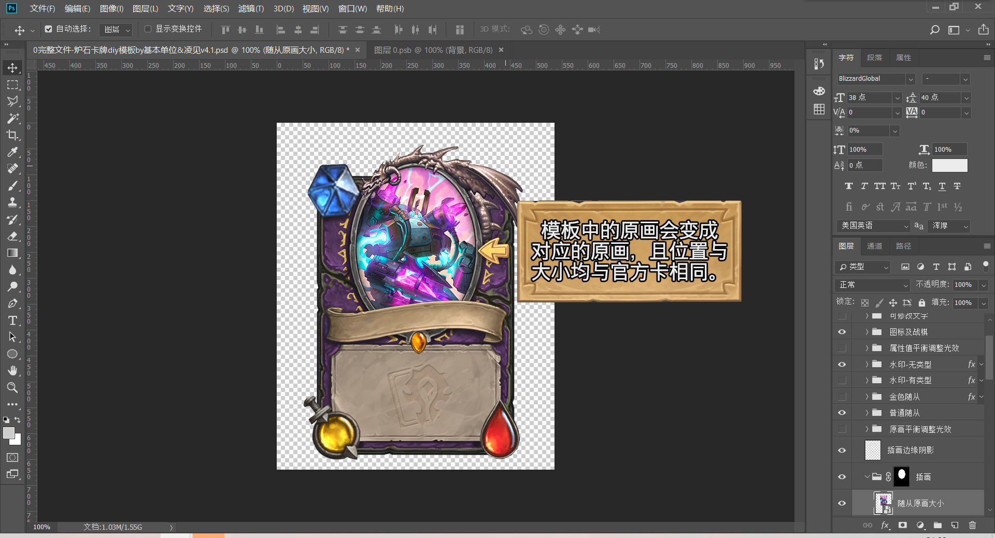Select the Crop tool
This screenshot has width=995, height=538.
click(12, 135)
